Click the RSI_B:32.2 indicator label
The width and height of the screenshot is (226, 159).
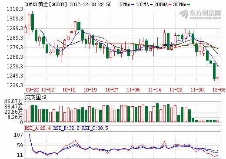66,128
